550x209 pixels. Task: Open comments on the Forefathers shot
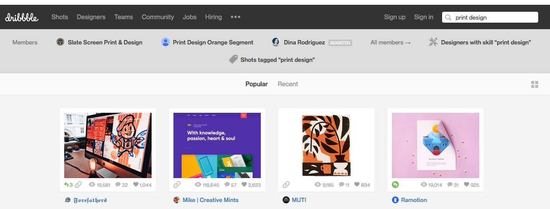click(121, 185)
